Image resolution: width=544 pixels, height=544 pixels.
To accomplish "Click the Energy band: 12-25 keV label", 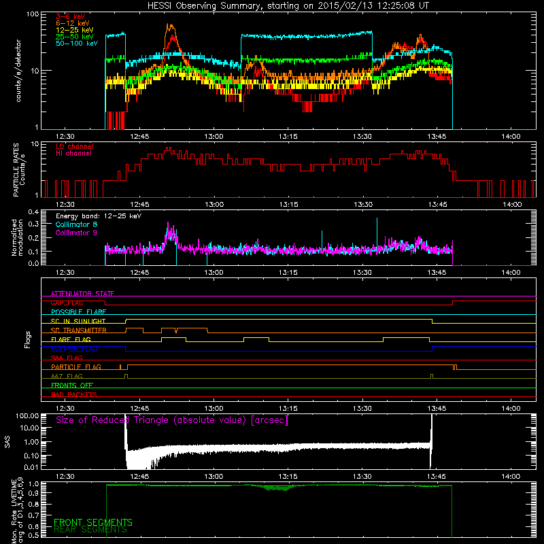I will (x=99, y=216).
